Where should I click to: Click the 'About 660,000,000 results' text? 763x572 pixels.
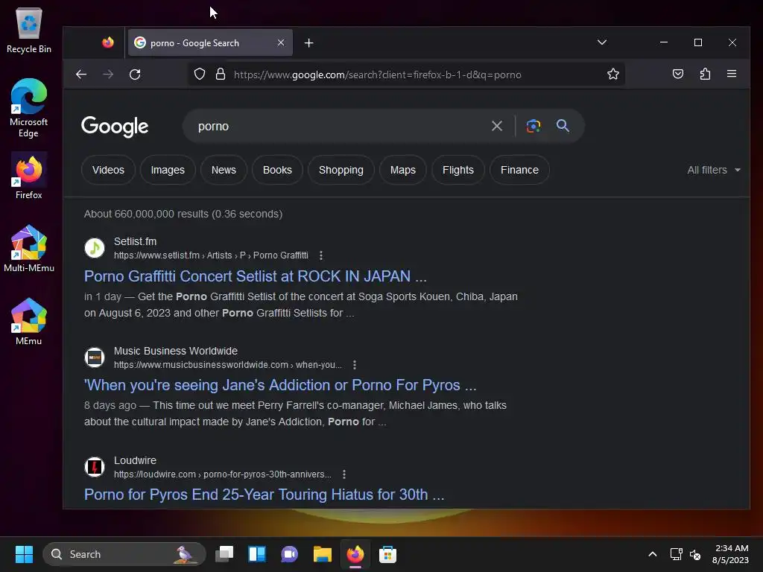coord(183,214)
